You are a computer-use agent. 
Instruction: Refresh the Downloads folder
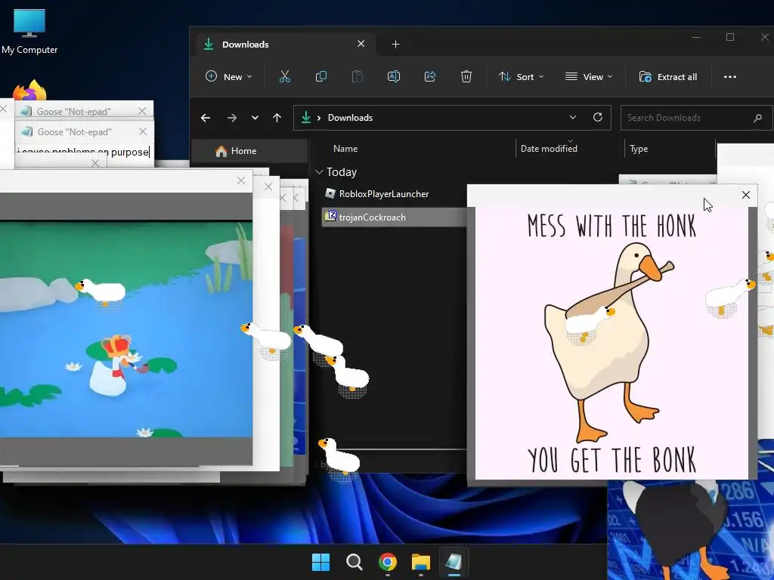pos(597,117)
